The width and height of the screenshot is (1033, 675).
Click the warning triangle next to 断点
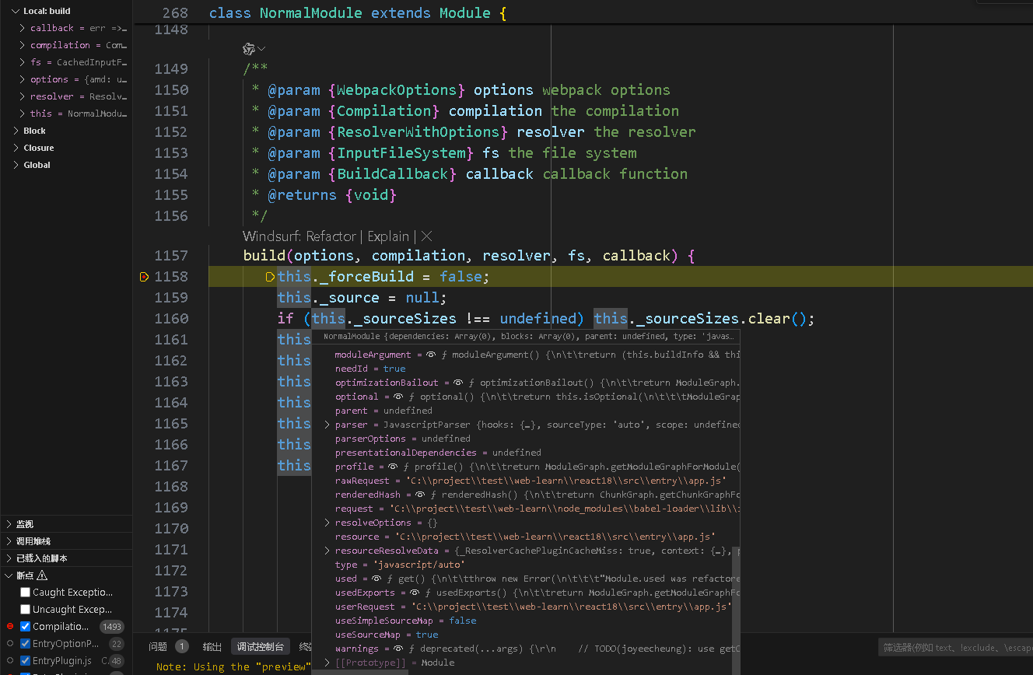point(42,575)
